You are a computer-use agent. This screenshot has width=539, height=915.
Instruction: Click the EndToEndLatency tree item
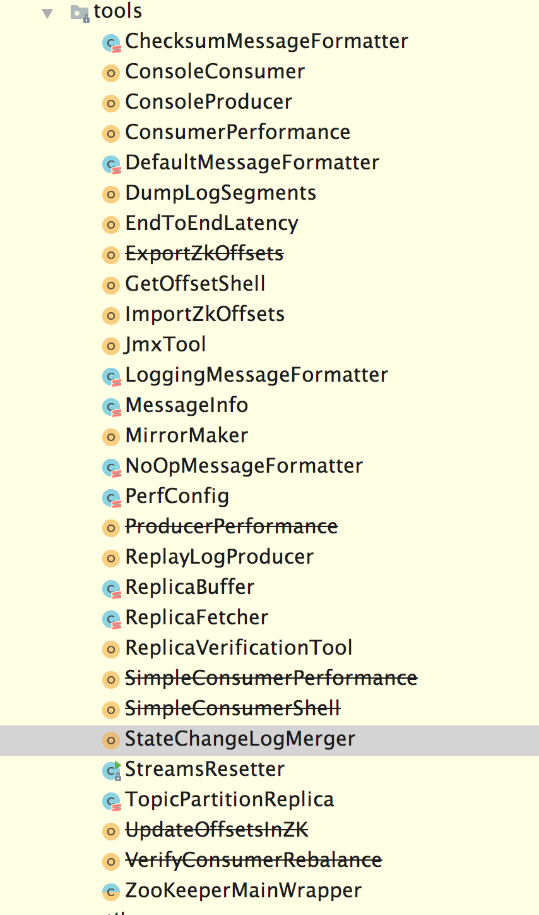tap(211, 224)
